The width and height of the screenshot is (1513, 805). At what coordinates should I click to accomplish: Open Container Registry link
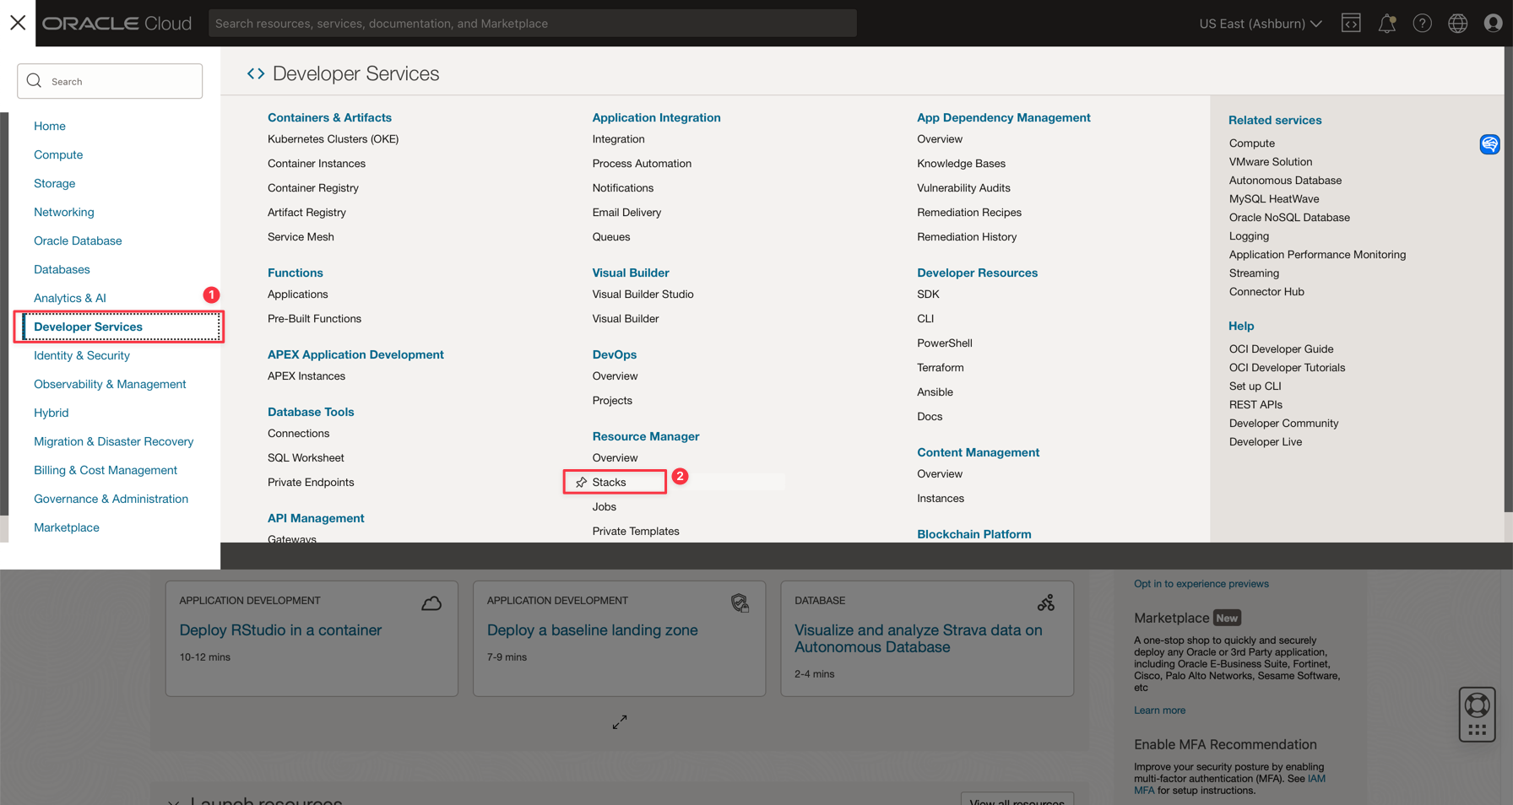[313, 188]
